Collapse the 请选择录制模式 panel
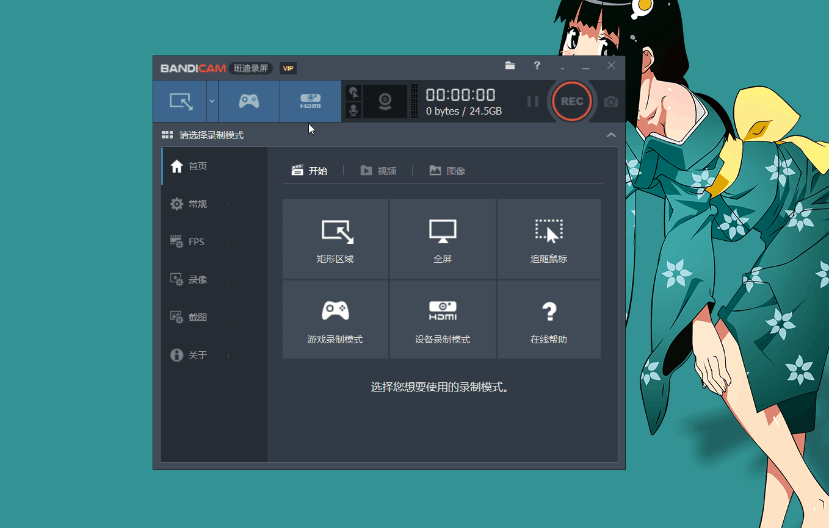 (x=611, y=135)
